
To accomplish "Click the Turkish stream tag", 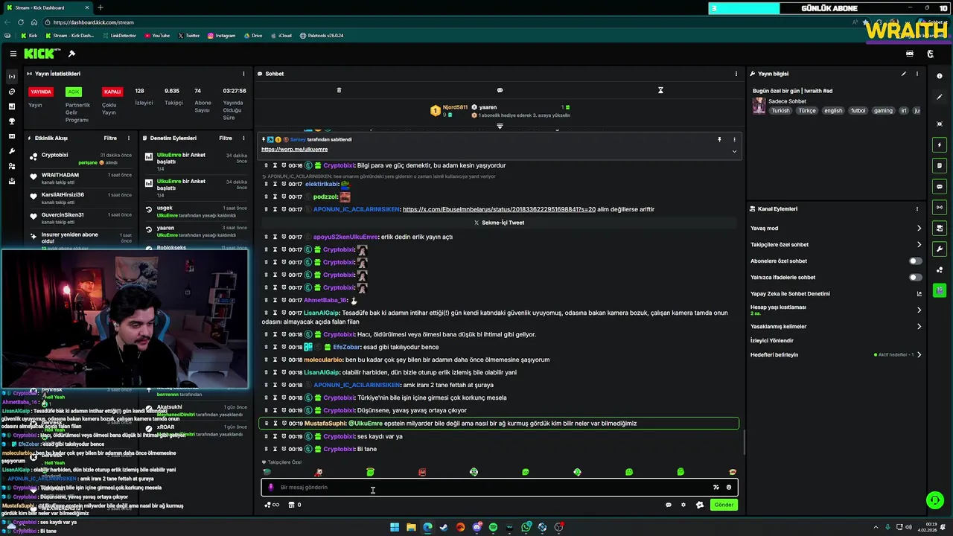I will tap(780, 110).
